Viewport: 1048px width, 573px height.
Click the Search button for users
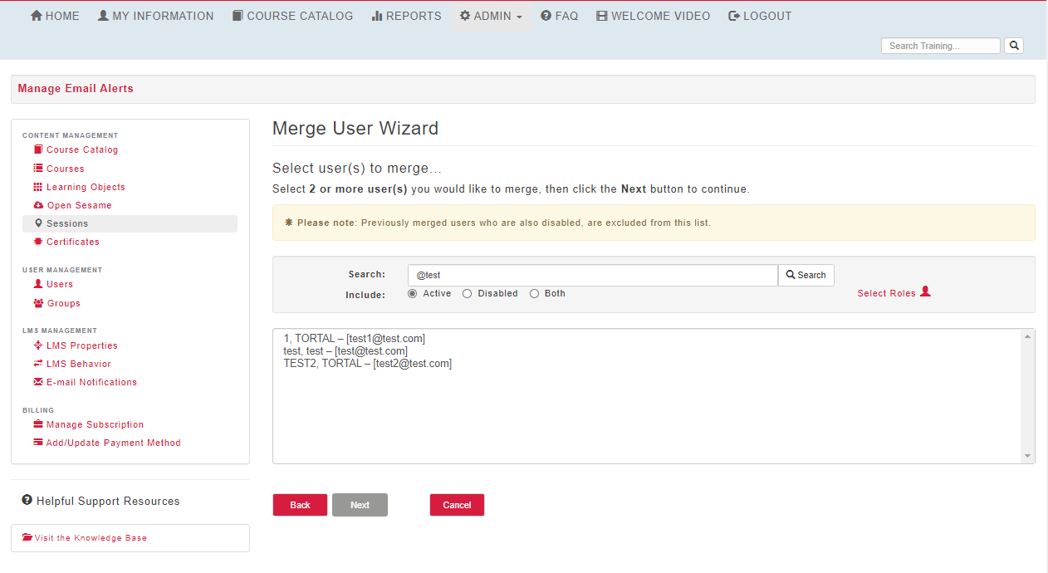[x=806, y=275]
